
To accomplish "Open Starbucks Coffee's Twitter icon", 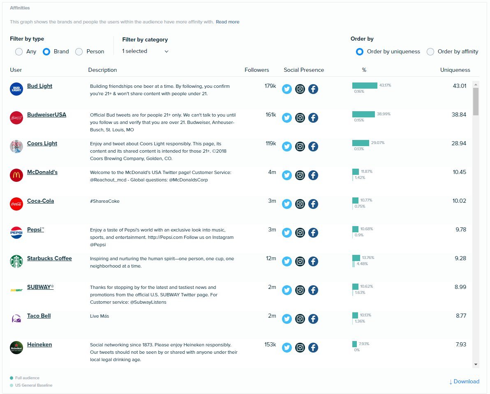I will tap(287, 261).
